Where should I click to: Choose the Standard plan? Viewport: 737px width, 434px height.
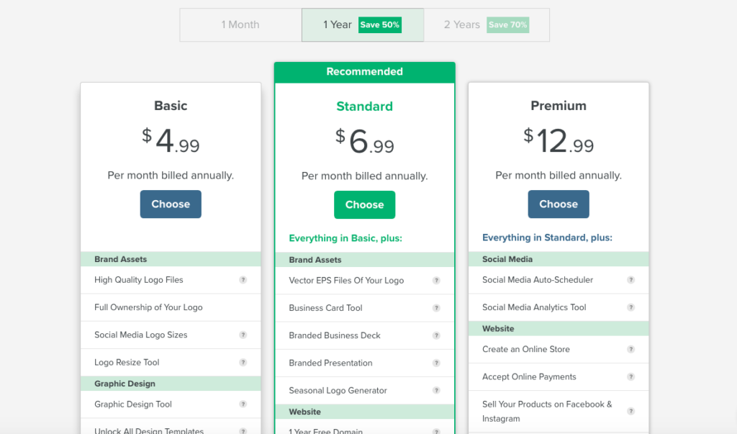click(x=364, y=205)
